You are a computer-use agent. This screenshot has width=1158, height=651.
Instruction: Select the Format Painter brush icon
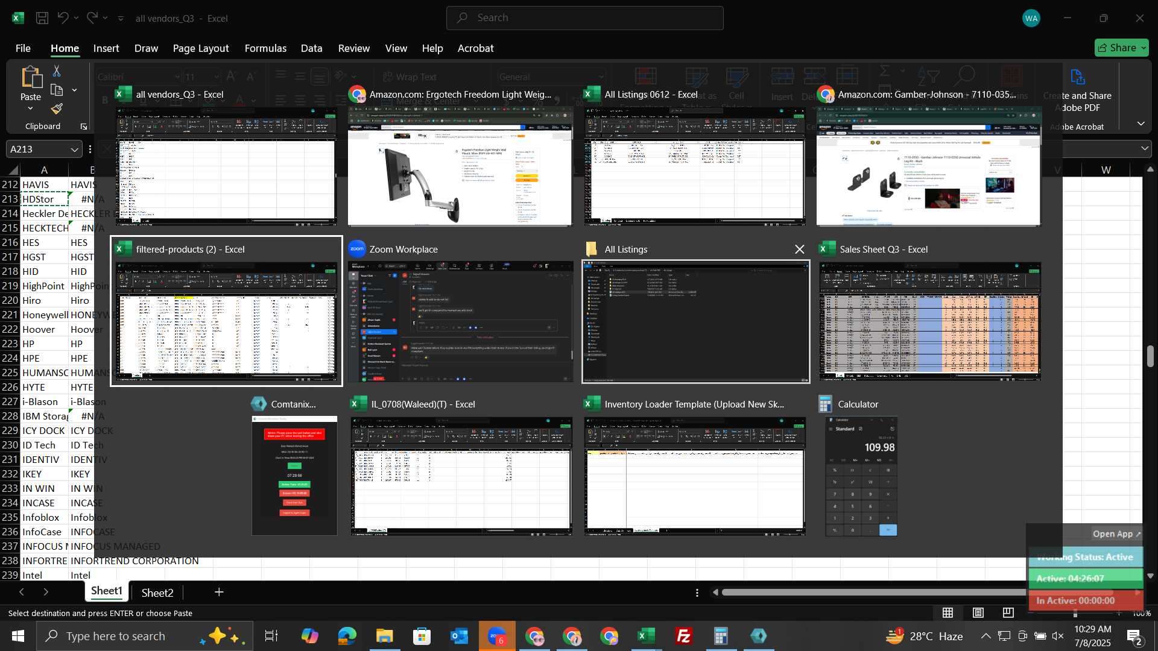[57, 109]
